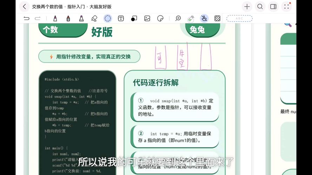
Task: Tap the 用指针修改变量 banner
Action: tap(89, 57)
